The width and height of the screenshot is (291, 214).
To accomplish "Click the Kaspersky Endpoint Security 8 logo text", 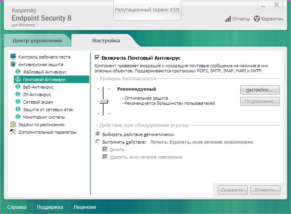I will 42,17.
